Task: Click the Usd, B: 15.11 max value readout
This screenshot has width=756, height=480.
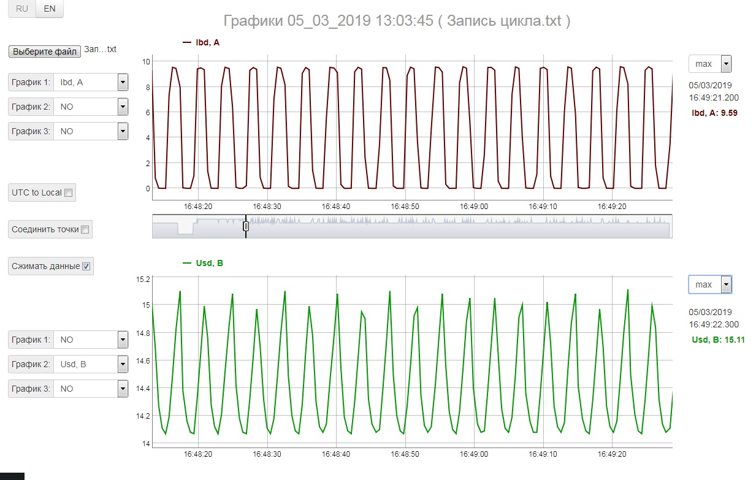Action: pyautogui.click(x=717, y=340)
